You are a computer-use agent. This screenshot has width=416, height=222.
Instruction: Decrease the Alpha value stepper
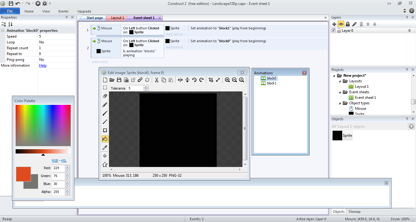67,194
